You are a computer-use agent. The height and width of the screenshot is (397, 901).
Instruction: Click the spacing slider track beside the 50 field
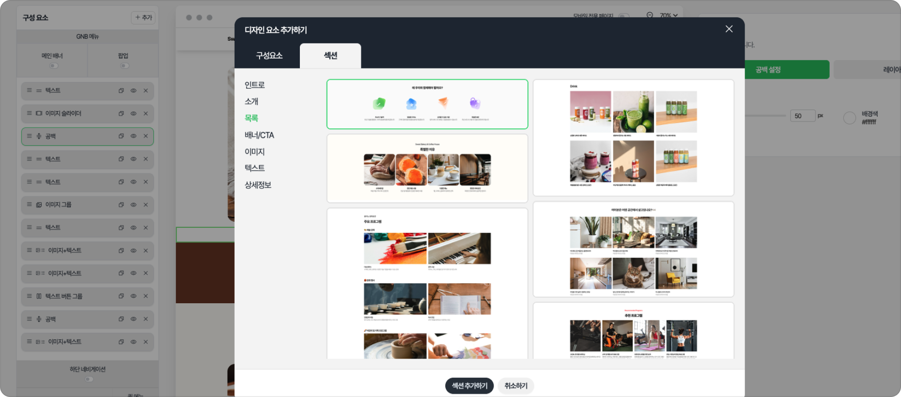pyautogui.click(x=765, y=116)
